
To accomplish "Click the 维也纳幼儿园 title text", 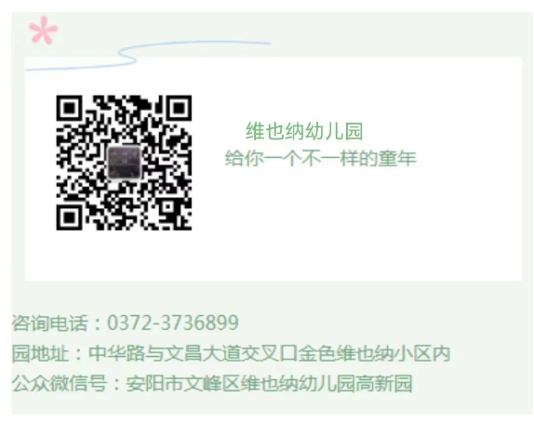I will tap(304, 131).
